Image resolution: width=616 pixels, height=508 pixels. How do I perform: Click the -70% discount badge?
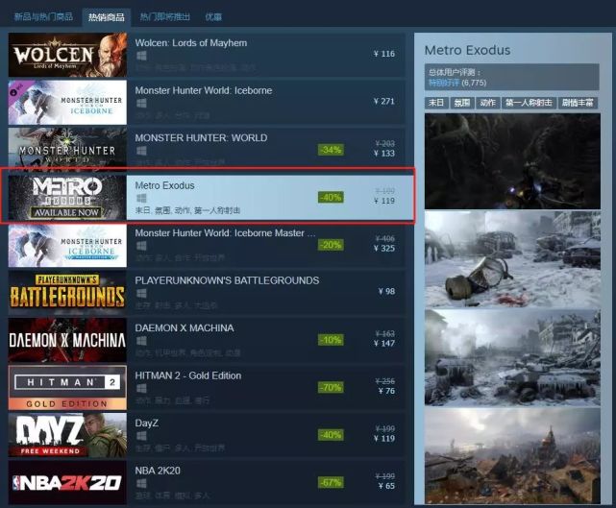click(331, 387)
